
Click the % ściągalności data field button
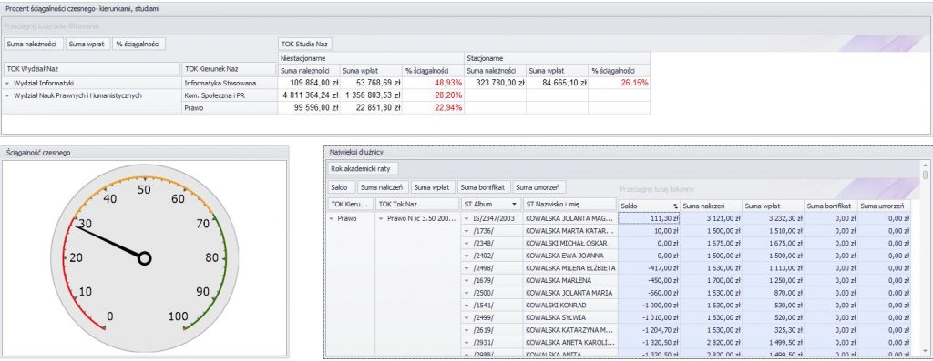(139, 44)
